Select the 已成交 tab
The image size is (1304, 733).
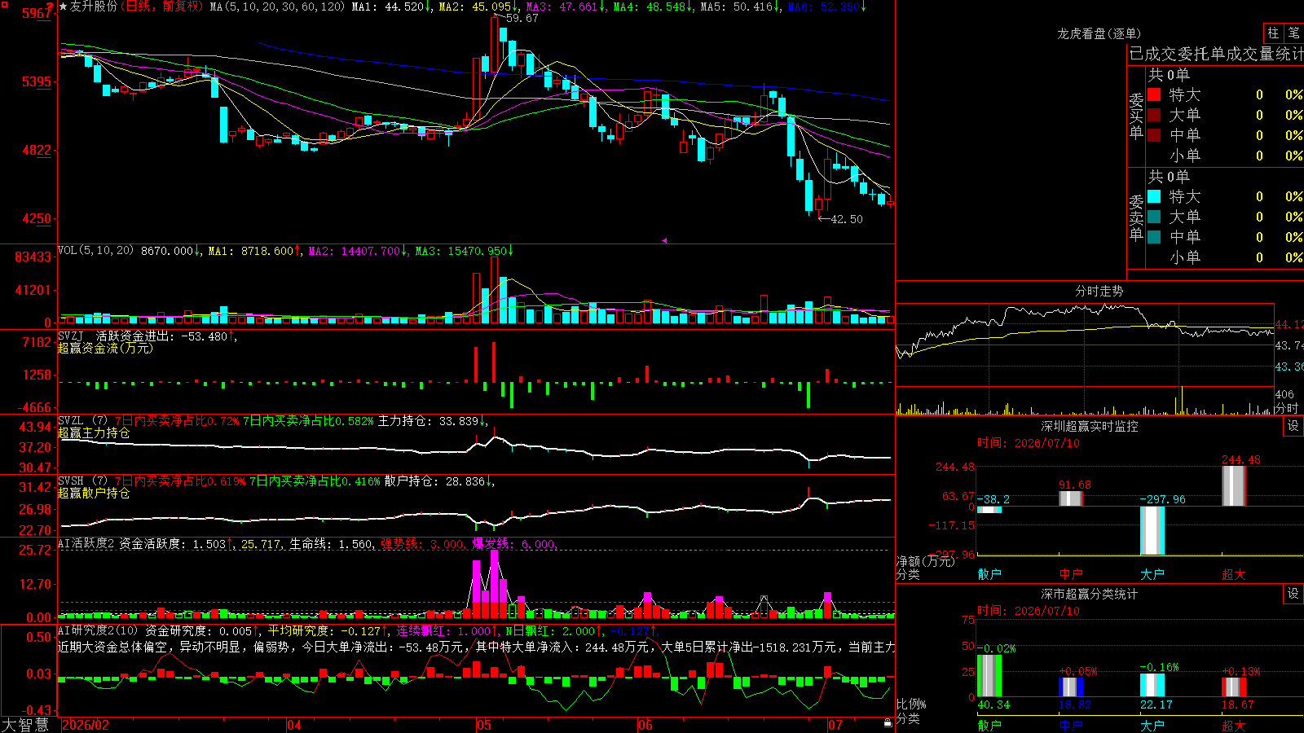1153,54
